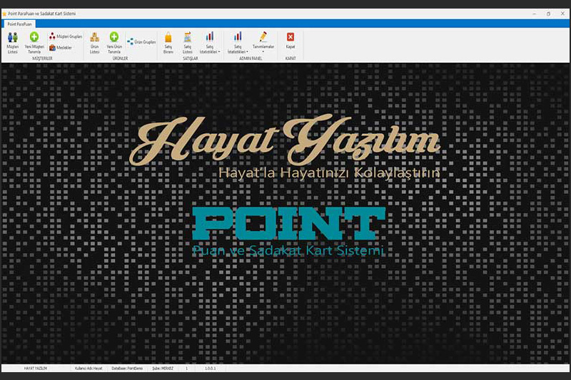Screen dimensions: 571x380
Task: Click the red Kapat button
Action: coord(290,41)
